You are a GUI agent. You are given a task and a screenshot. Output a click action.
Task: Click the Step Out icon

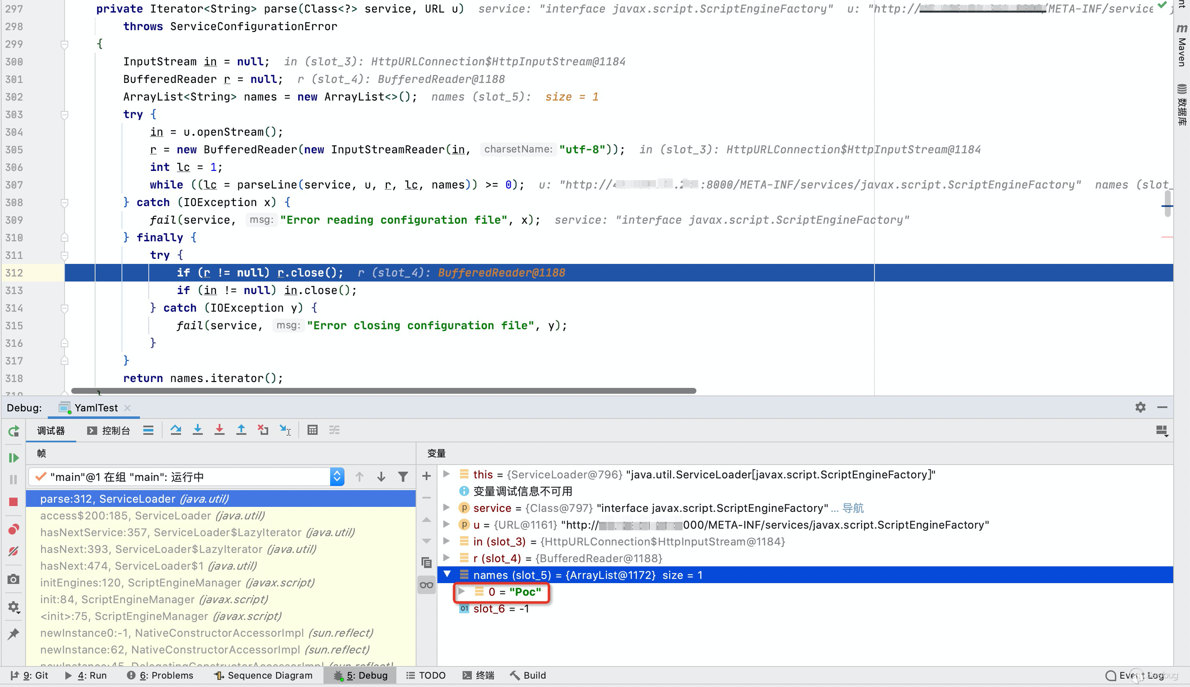coord(241,430)
